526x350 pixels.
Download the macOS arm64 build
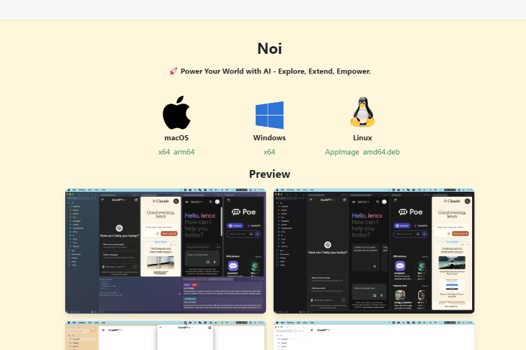tap(184, 152)
